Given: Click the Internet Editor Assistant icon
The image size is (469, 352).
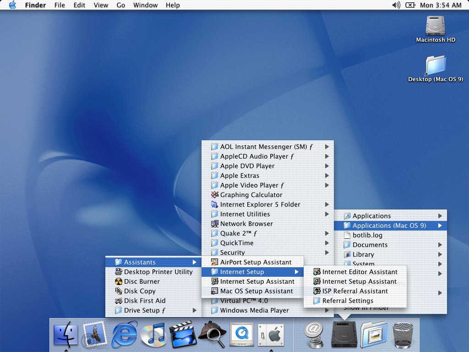Looking at the screenshot, I should tap(317, 272).
